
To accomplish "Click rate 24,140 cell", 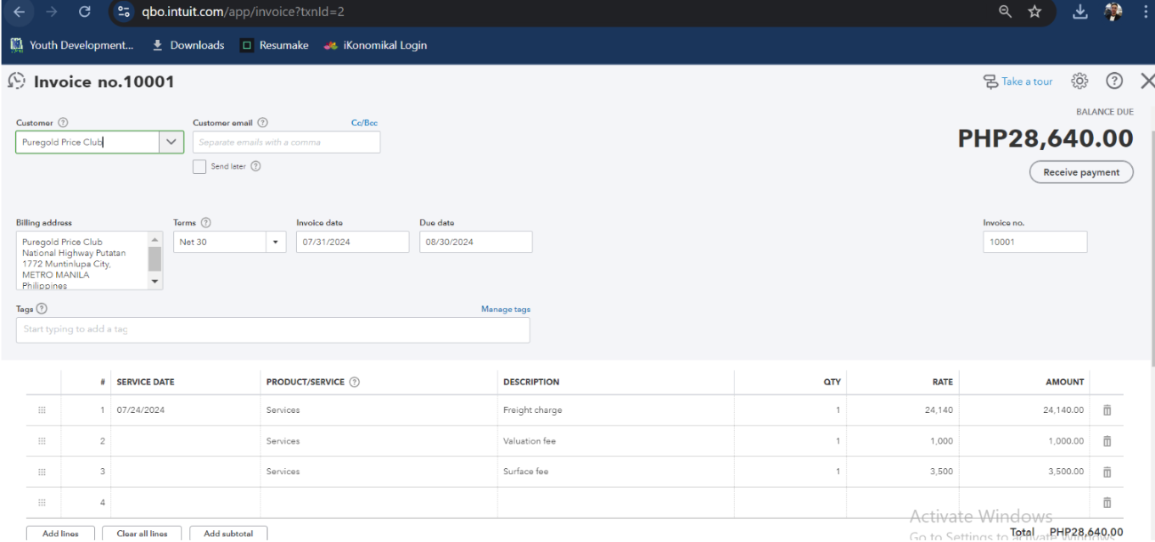I will (x=903, y=411).
